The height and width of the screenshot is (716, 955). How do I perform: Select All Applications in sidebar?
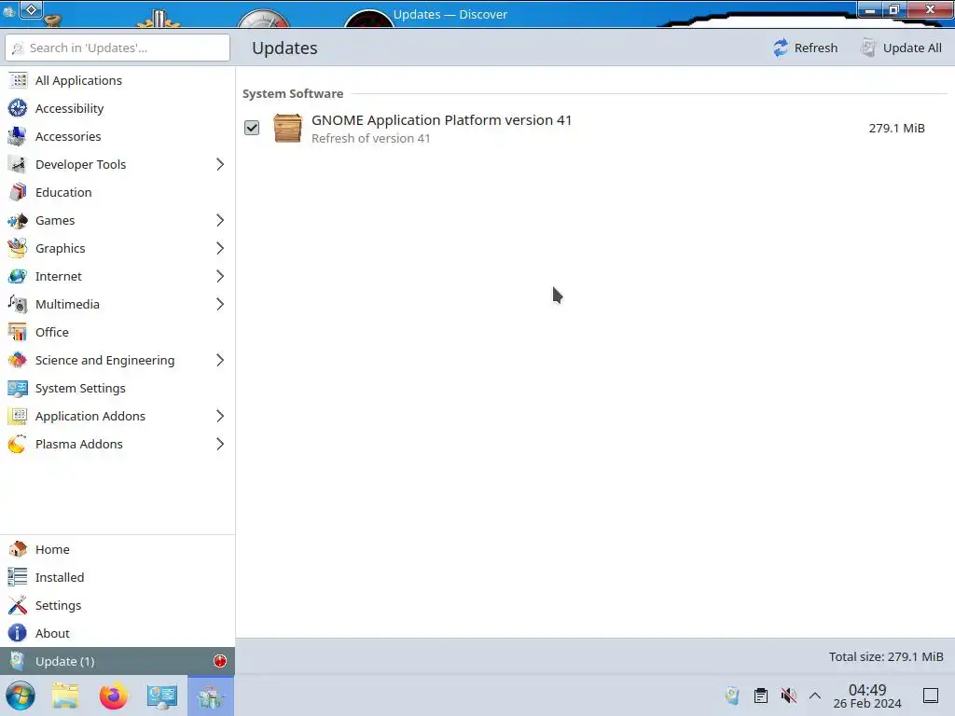(118, 80)
